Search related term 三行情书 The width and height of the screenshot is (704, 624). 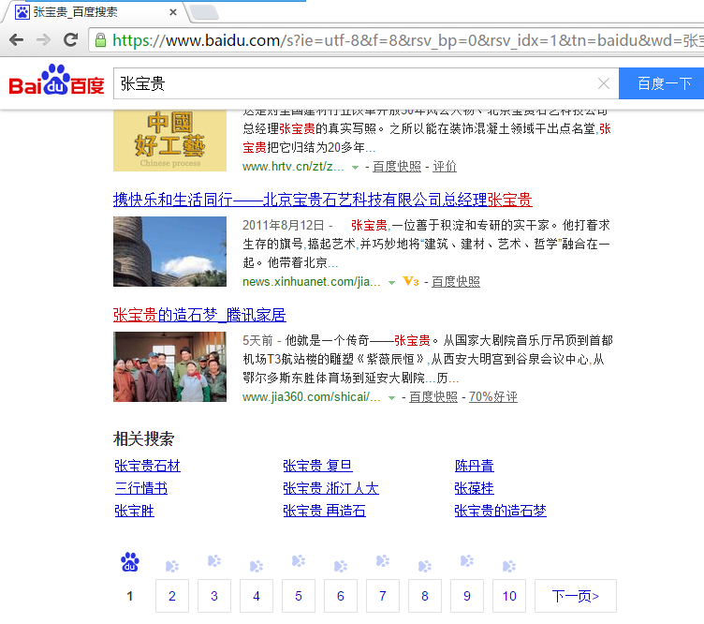coord(141,488)
